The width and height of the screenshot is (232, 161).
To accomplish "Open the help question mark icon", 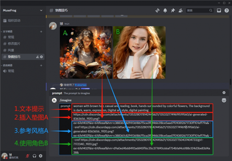I will coord(227,10).
